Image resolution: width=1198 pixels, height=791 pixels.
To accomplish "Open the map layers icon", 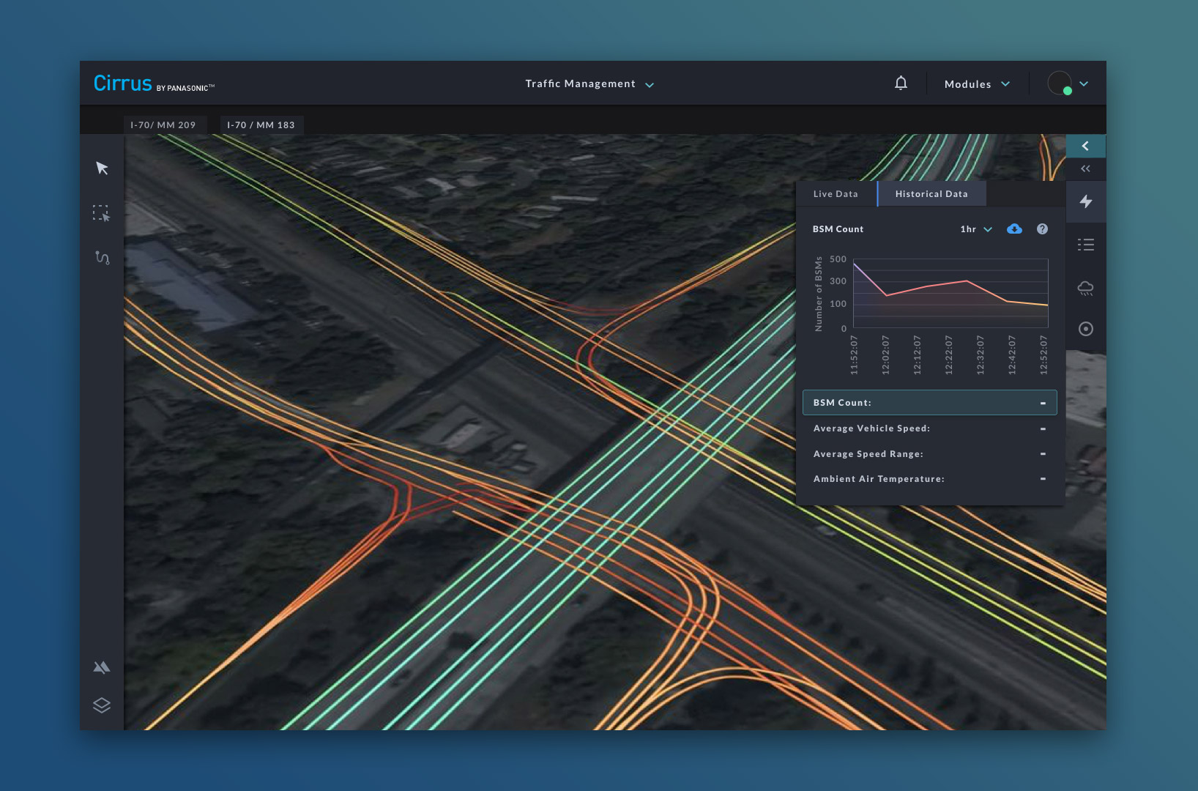I will [x=102, y=705].
